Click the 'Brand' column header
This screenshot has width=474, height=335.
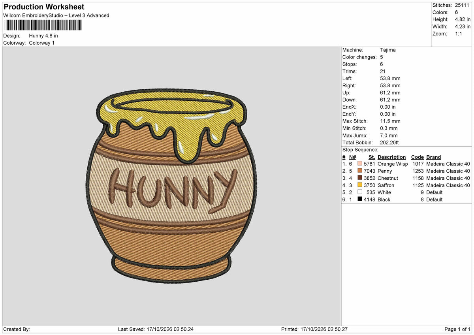434,157
